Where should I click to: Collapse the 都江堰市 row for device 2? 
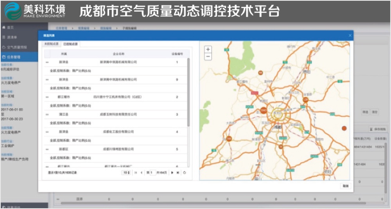click(47, 97)
